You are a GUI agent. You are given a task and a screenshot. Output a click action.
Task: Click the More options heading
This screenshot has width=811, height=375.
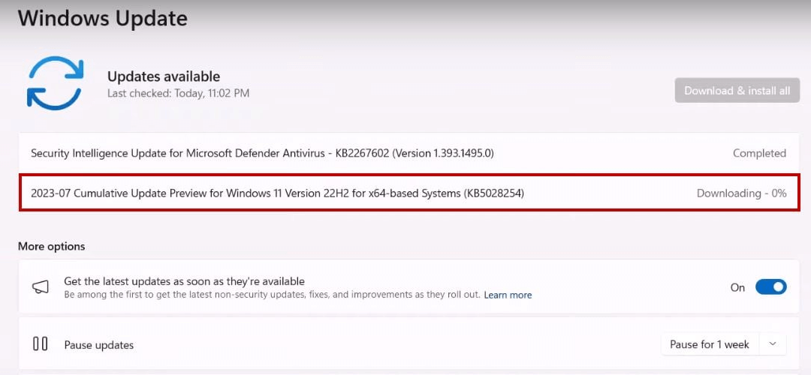click(x=51, y=247)
